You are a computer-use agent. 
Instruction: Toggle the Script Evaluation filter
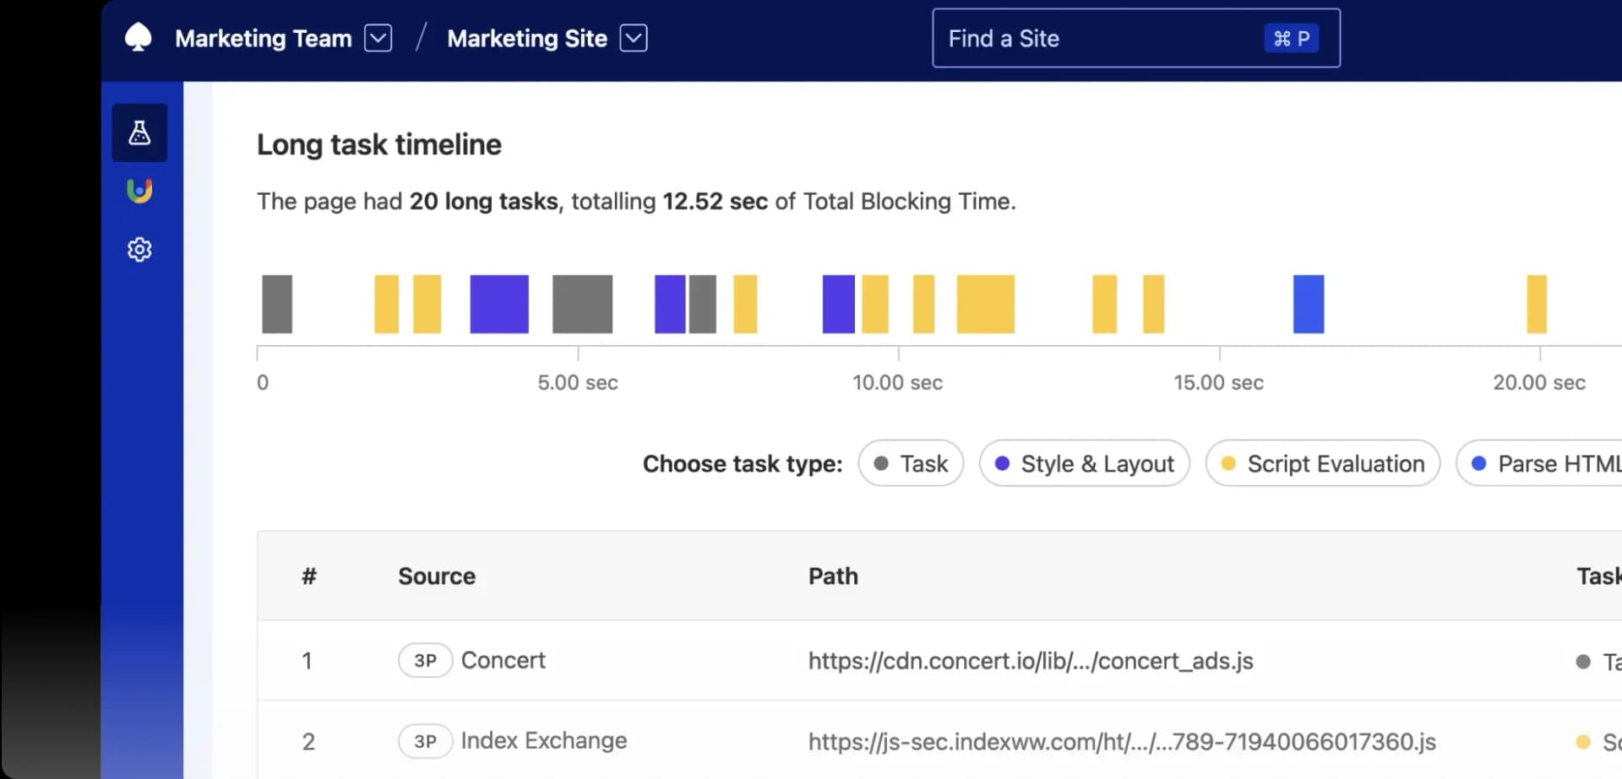[1322, 463]
